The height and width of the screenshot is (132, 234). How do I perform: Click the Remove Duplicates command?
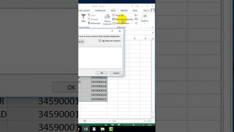click(123, 19)
